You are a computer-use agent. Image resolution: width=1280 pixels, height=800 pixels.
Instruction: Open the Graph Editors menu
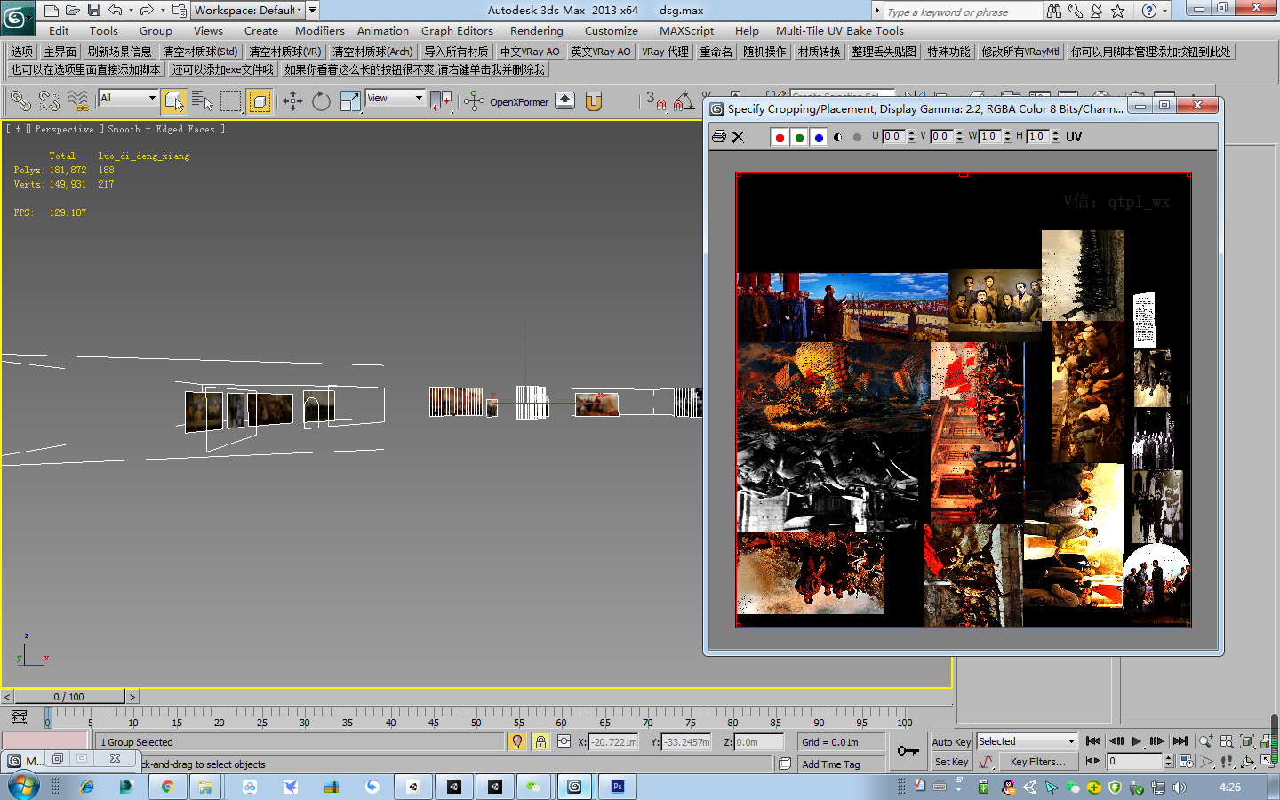click(457, 30)
